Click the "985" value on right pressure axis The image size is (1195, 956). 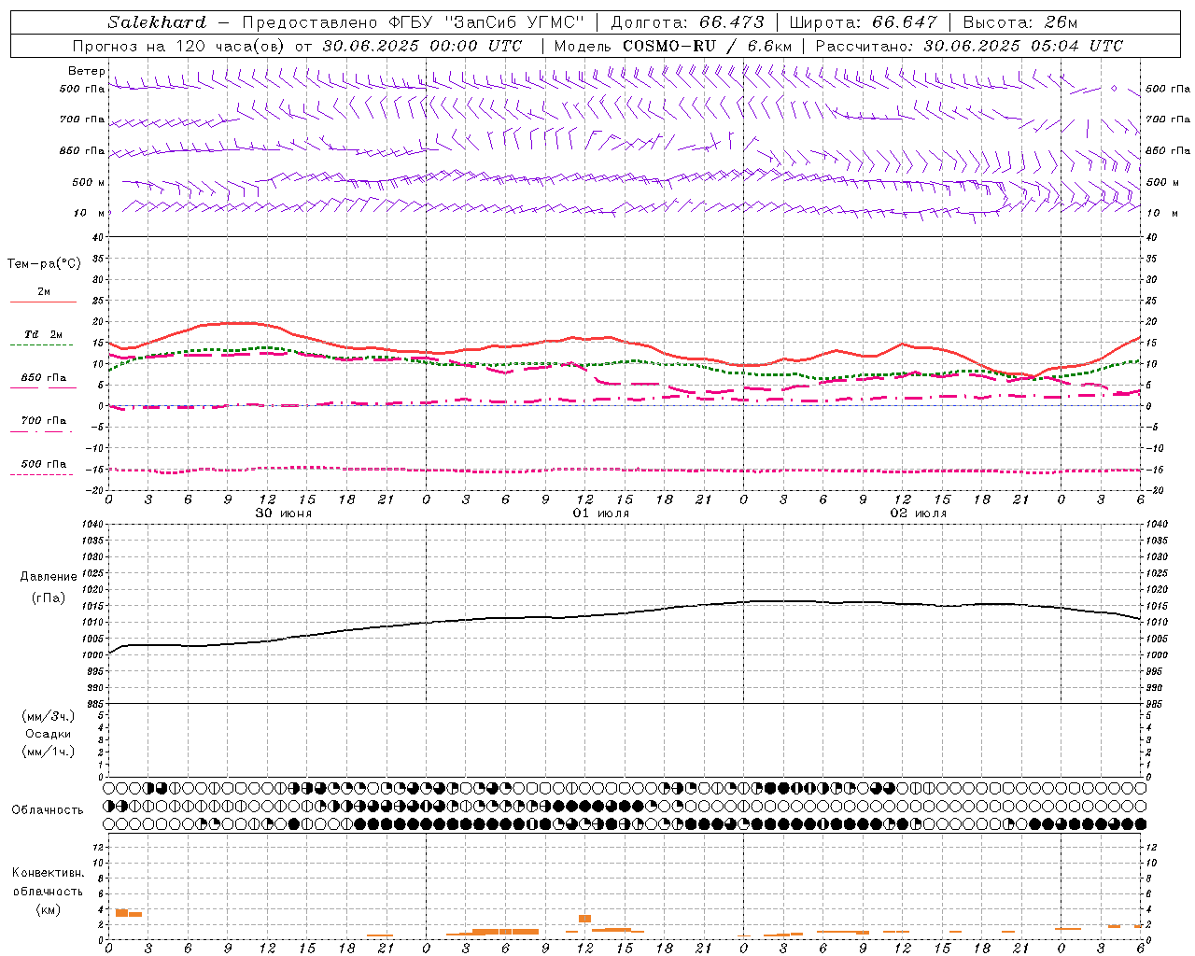point(1156,704)
